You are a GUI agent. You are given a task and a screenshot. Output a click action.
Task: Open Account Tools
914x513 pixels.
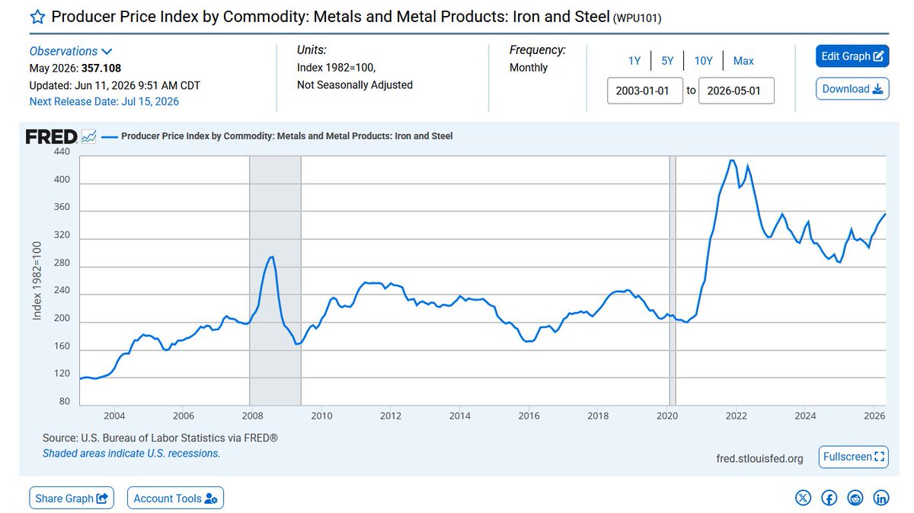click(x=175, y=499)
